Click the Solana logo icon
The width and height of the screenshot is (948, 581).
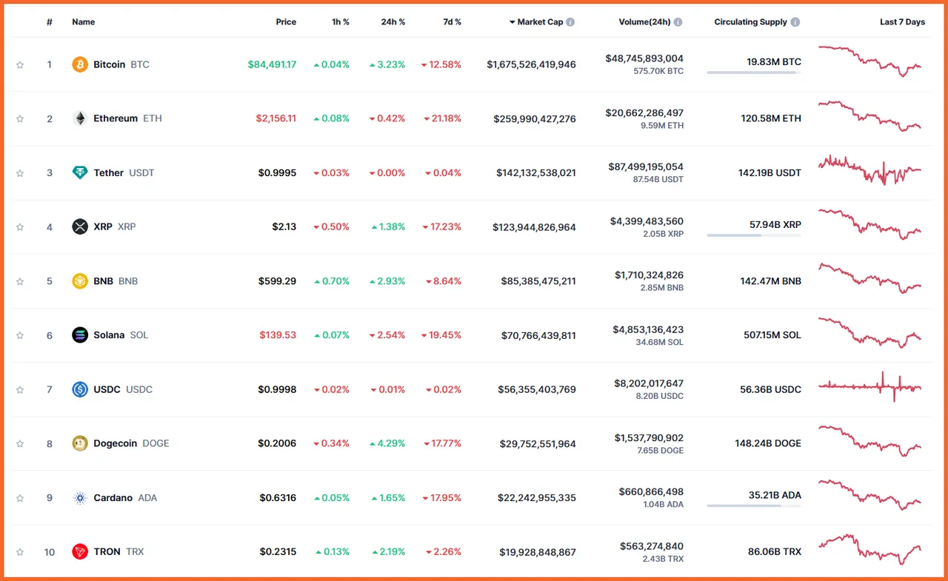(x=80, y=335)
